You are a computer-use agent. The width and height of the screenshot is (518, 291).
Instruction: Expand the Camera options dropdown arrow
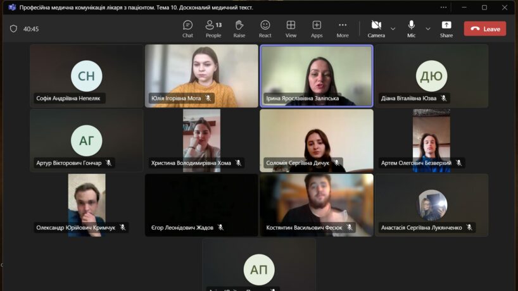point(393,28)
